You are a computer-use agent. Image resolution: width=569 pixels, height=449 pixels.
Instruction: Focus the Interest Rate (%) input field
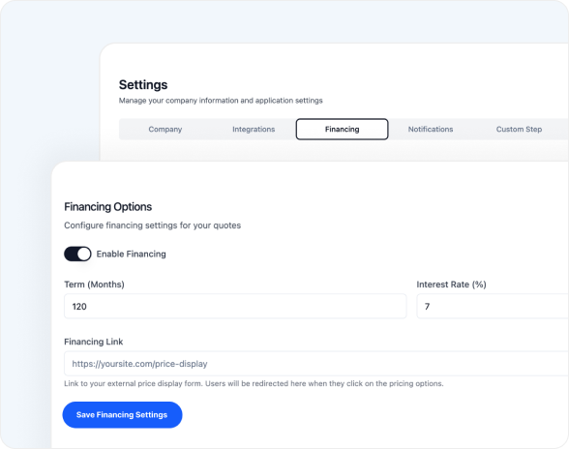(x=493, y=307)
